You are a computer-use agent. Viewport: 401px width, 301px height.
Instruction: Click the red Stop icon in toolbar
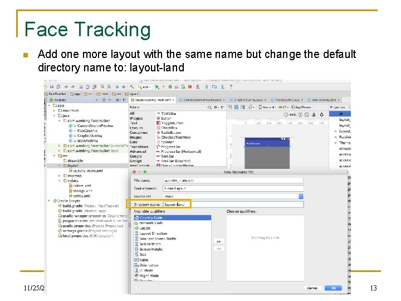click(x=190, y=87)
